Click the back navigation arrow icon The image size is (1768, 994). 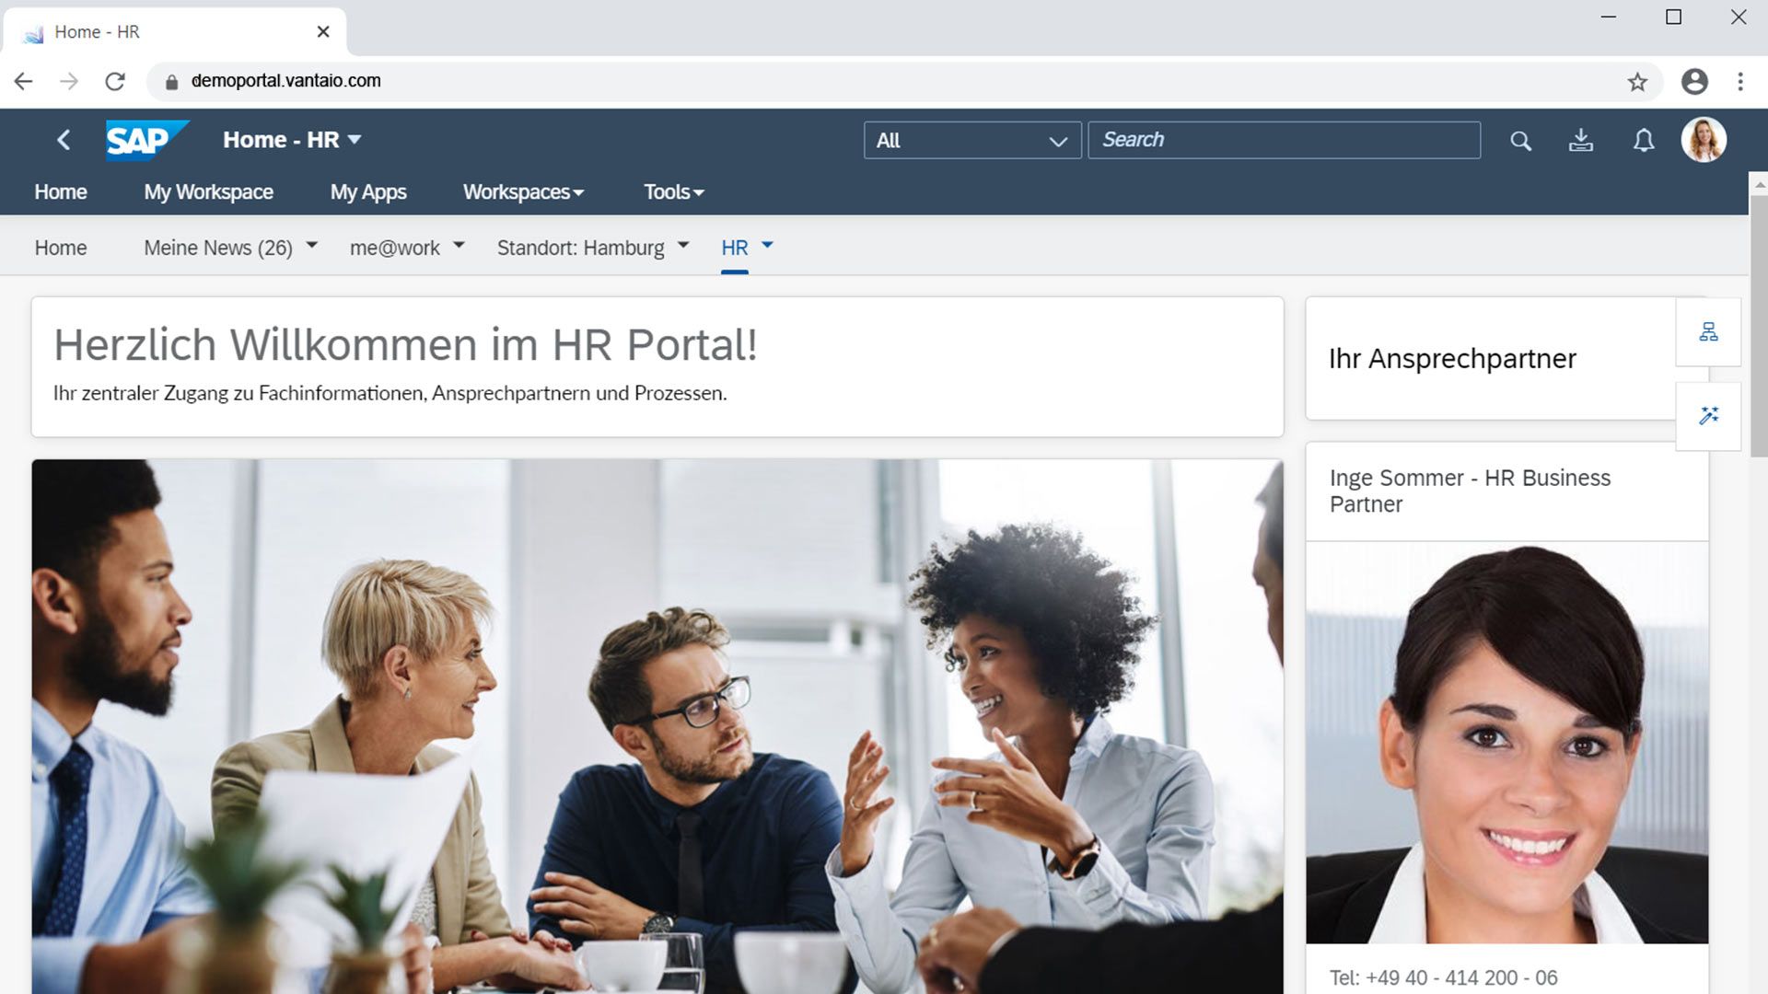coord(64,137)
